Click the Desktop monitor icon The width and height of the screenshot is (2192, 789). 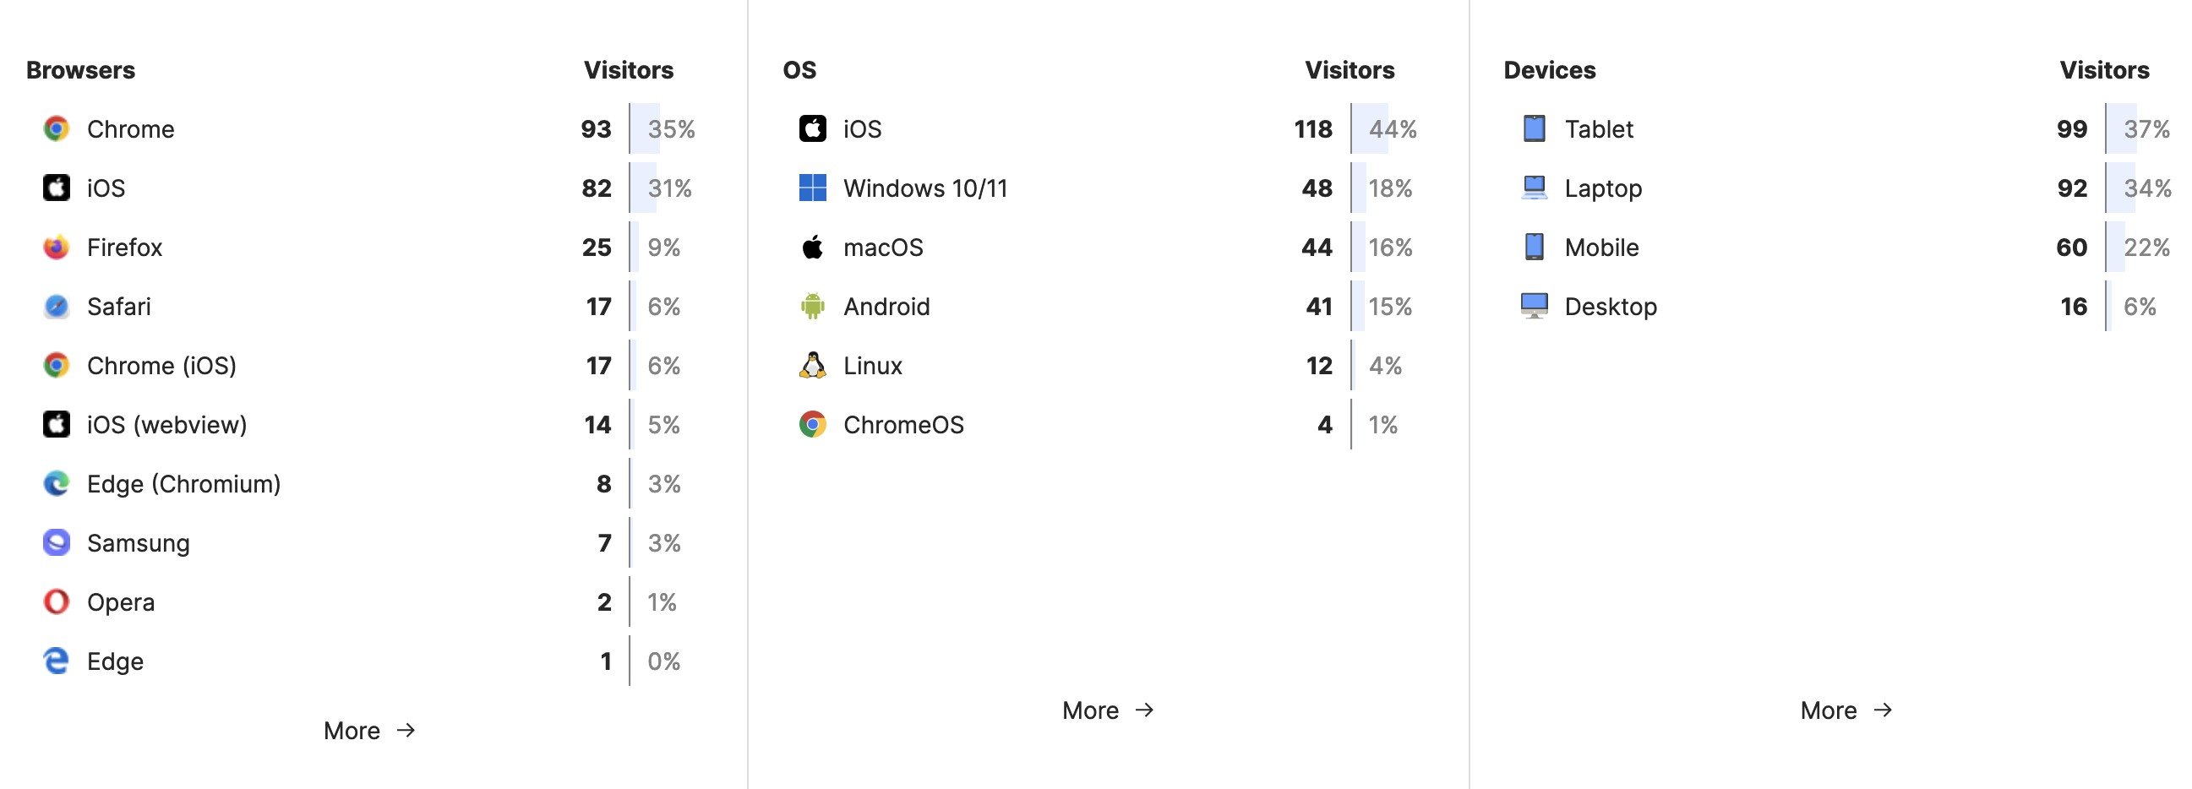1535,306
